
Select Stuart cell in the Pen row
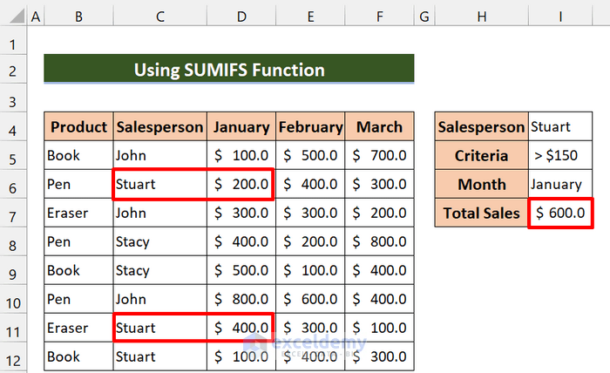pos(159,184)
